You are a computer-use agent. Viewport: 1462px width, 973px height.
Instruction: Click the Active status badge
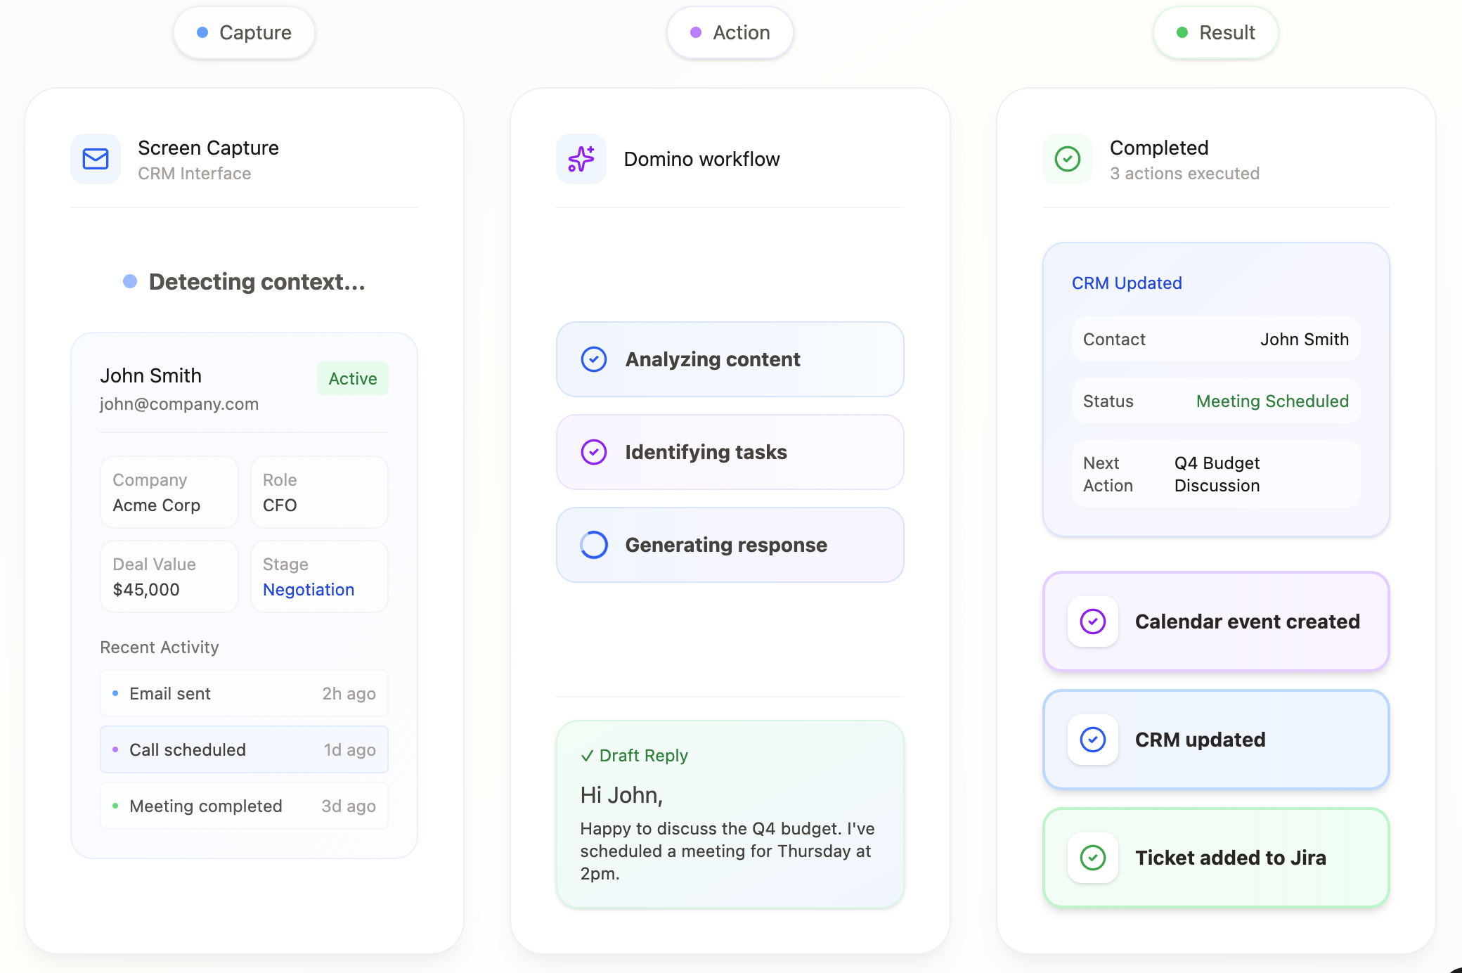pos(353,378)
